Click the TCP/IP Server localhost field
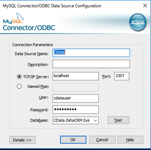Screen dimensions: 151x150 [76, 76]
